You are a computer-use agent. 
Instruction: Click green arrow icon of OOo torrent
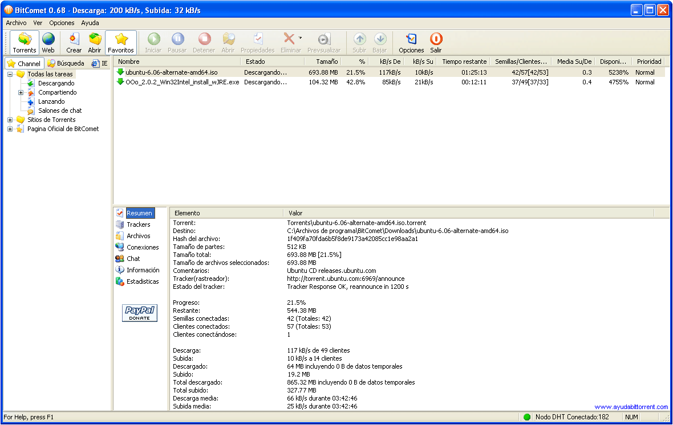120,81
